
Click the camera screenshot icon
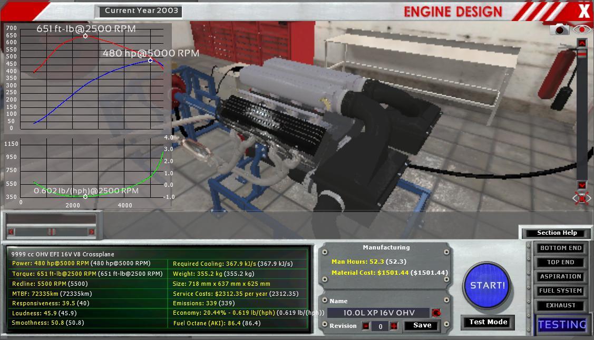coord(559,30)
